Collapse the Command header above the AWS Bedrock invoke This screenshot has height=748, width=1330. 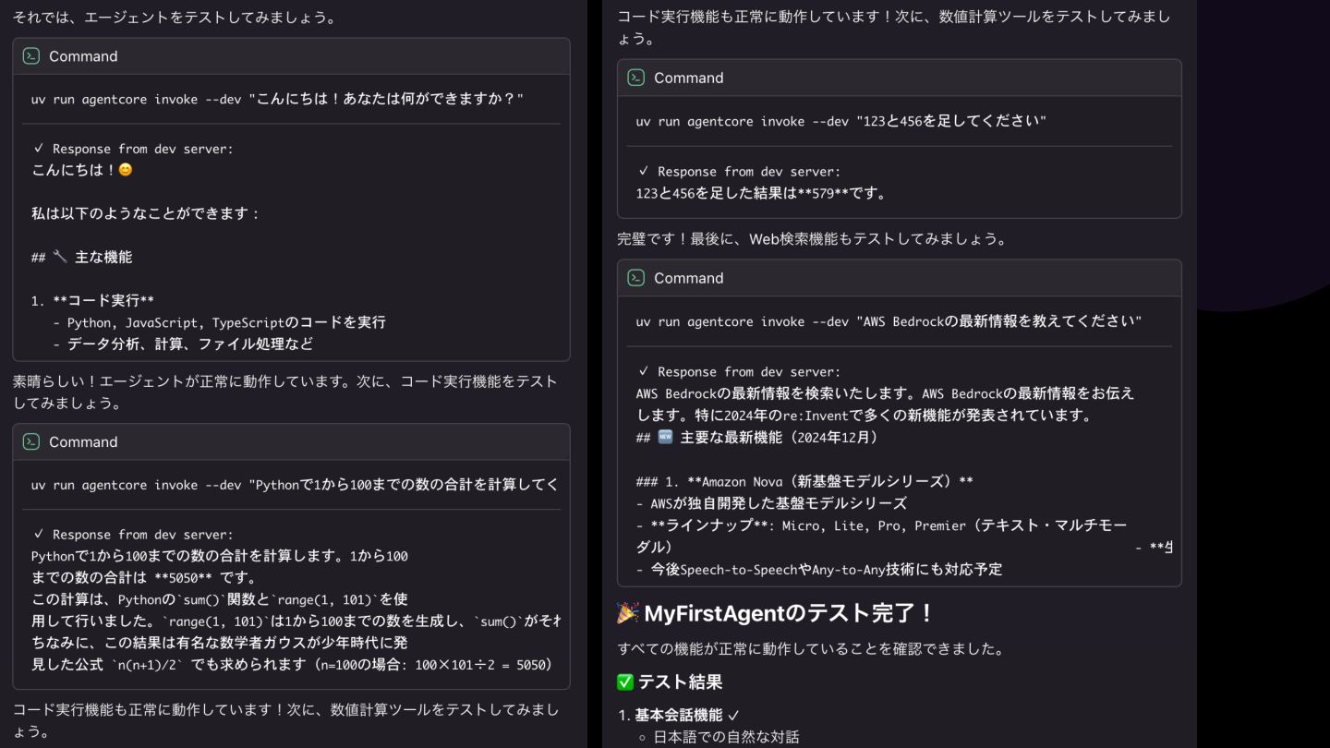point(899,278)
